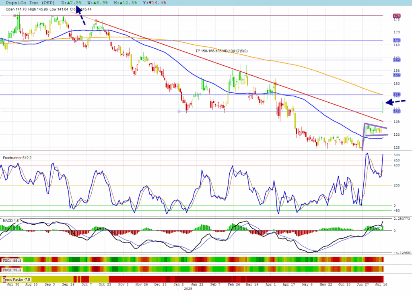Click the Feb 26 date label
The height and width of the screenshot is (296, 412).
(234, 284)
